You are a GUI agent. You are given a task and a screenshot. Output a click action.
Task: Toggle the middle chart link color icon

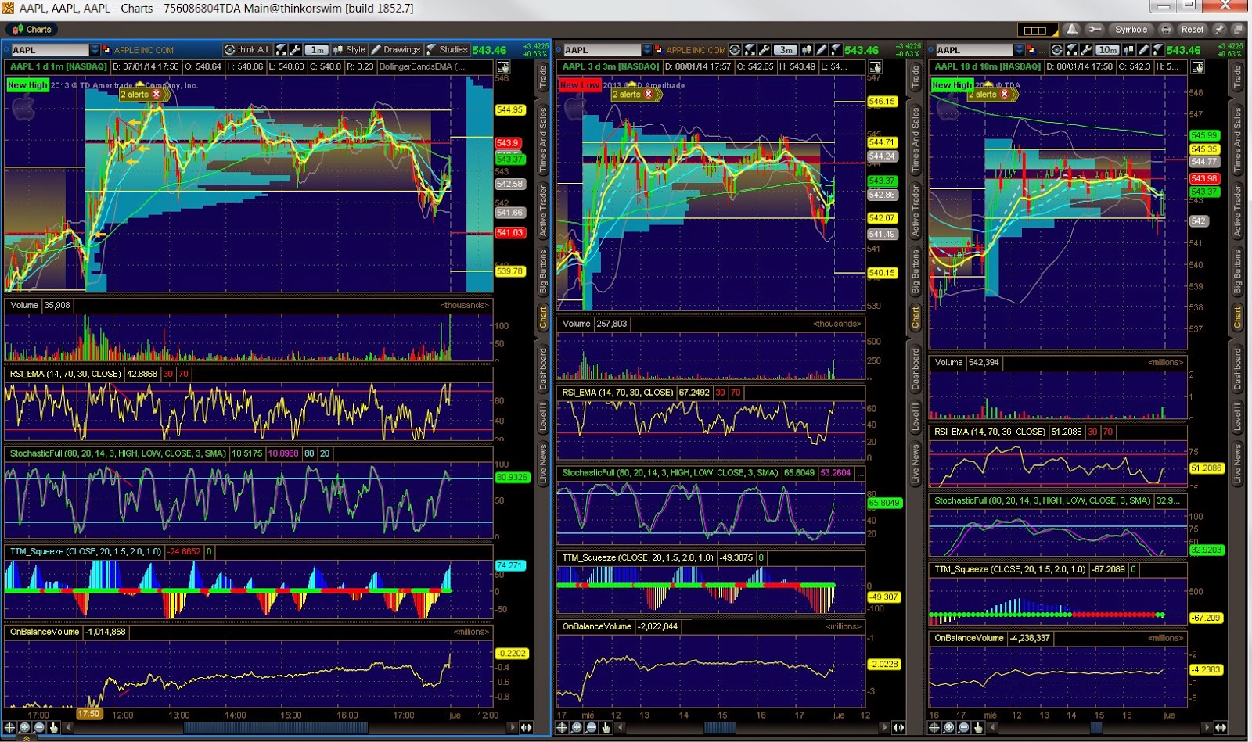659,50
